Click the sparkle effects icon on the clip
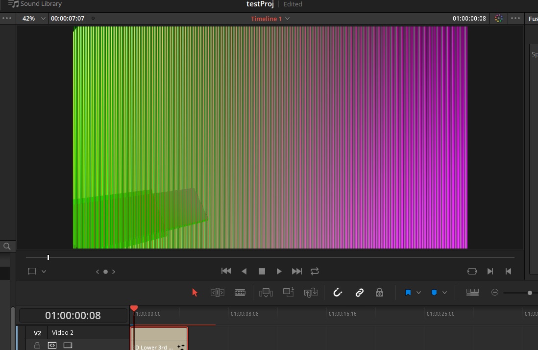 pos(181,347)
